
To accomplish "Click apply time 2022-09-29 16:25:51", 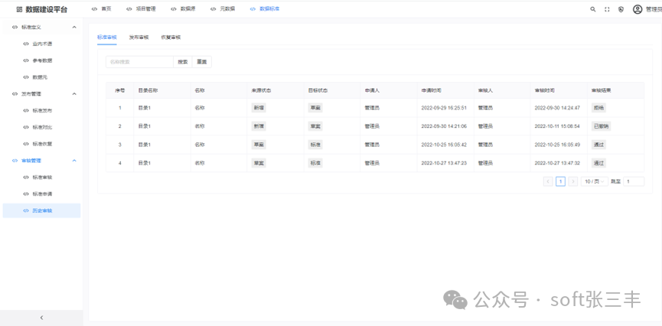I will pos(444,108).
